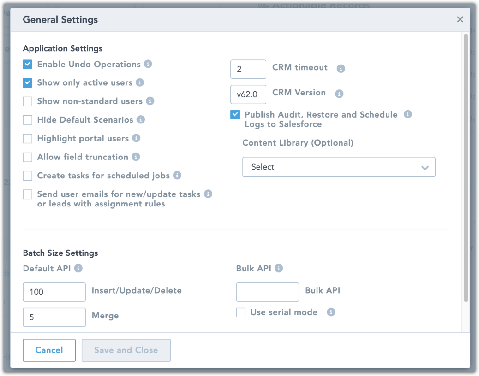Enable Show non-standard users checkbox
The width and height of the screenshot is (479, 376).
pos(28,101)
